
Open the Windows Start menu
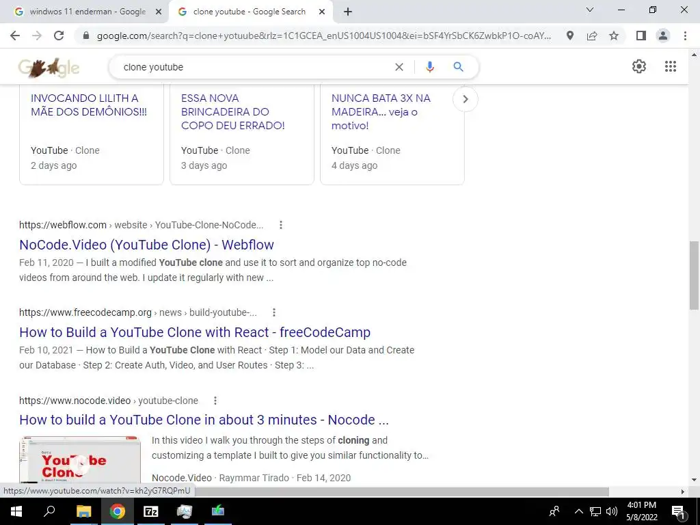click(x=16, y=511)
